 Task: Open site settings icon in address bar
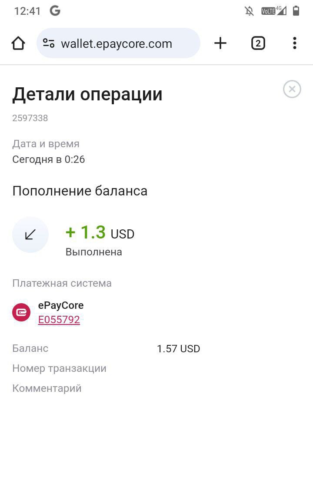tap(48, 43)
